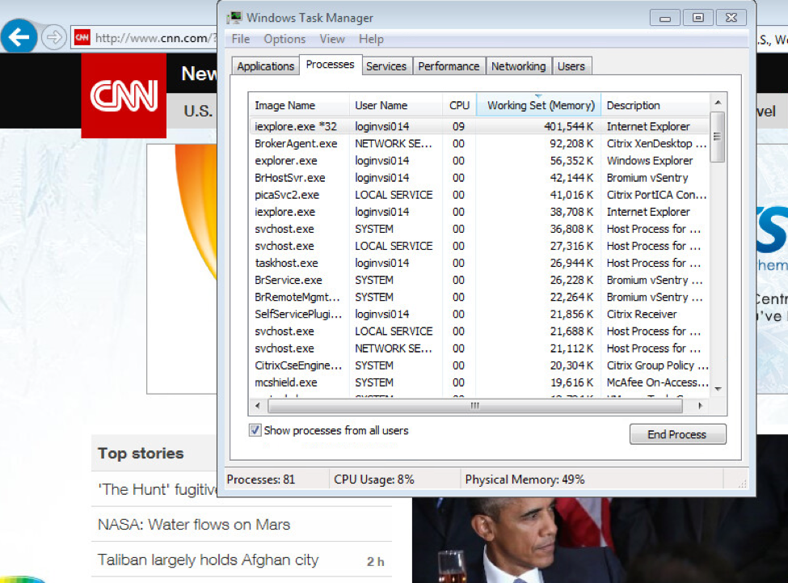
Task: Click the CNN favicon in the address bar
Action: click(x=81, y=36)
